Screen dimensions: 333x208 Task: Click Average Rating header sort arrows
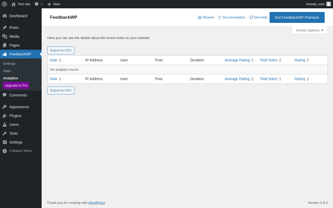252,60
